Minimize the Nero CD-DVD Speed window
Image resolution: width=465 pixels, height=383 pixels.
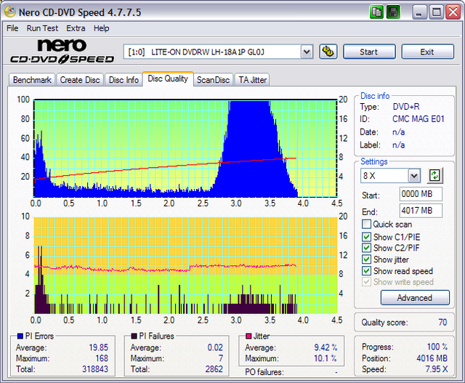419,12
